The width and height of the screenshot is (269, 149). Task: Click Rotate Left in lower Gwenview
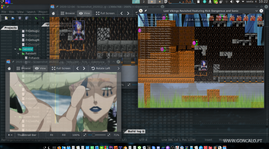[101, 68]
